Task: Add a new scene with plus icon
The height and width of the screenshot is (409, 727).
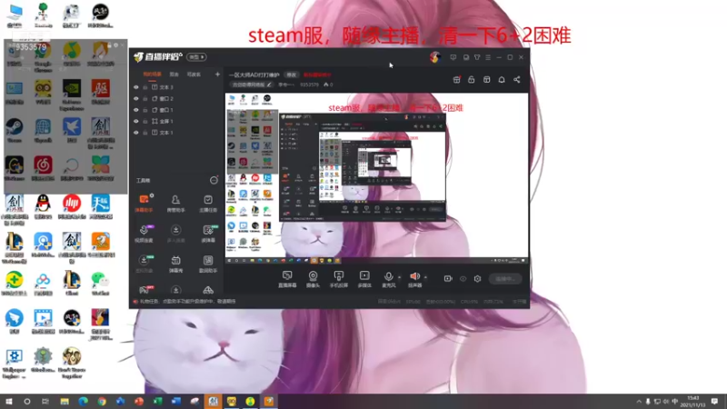Action: pyautogui.click(x=217, y=75)
